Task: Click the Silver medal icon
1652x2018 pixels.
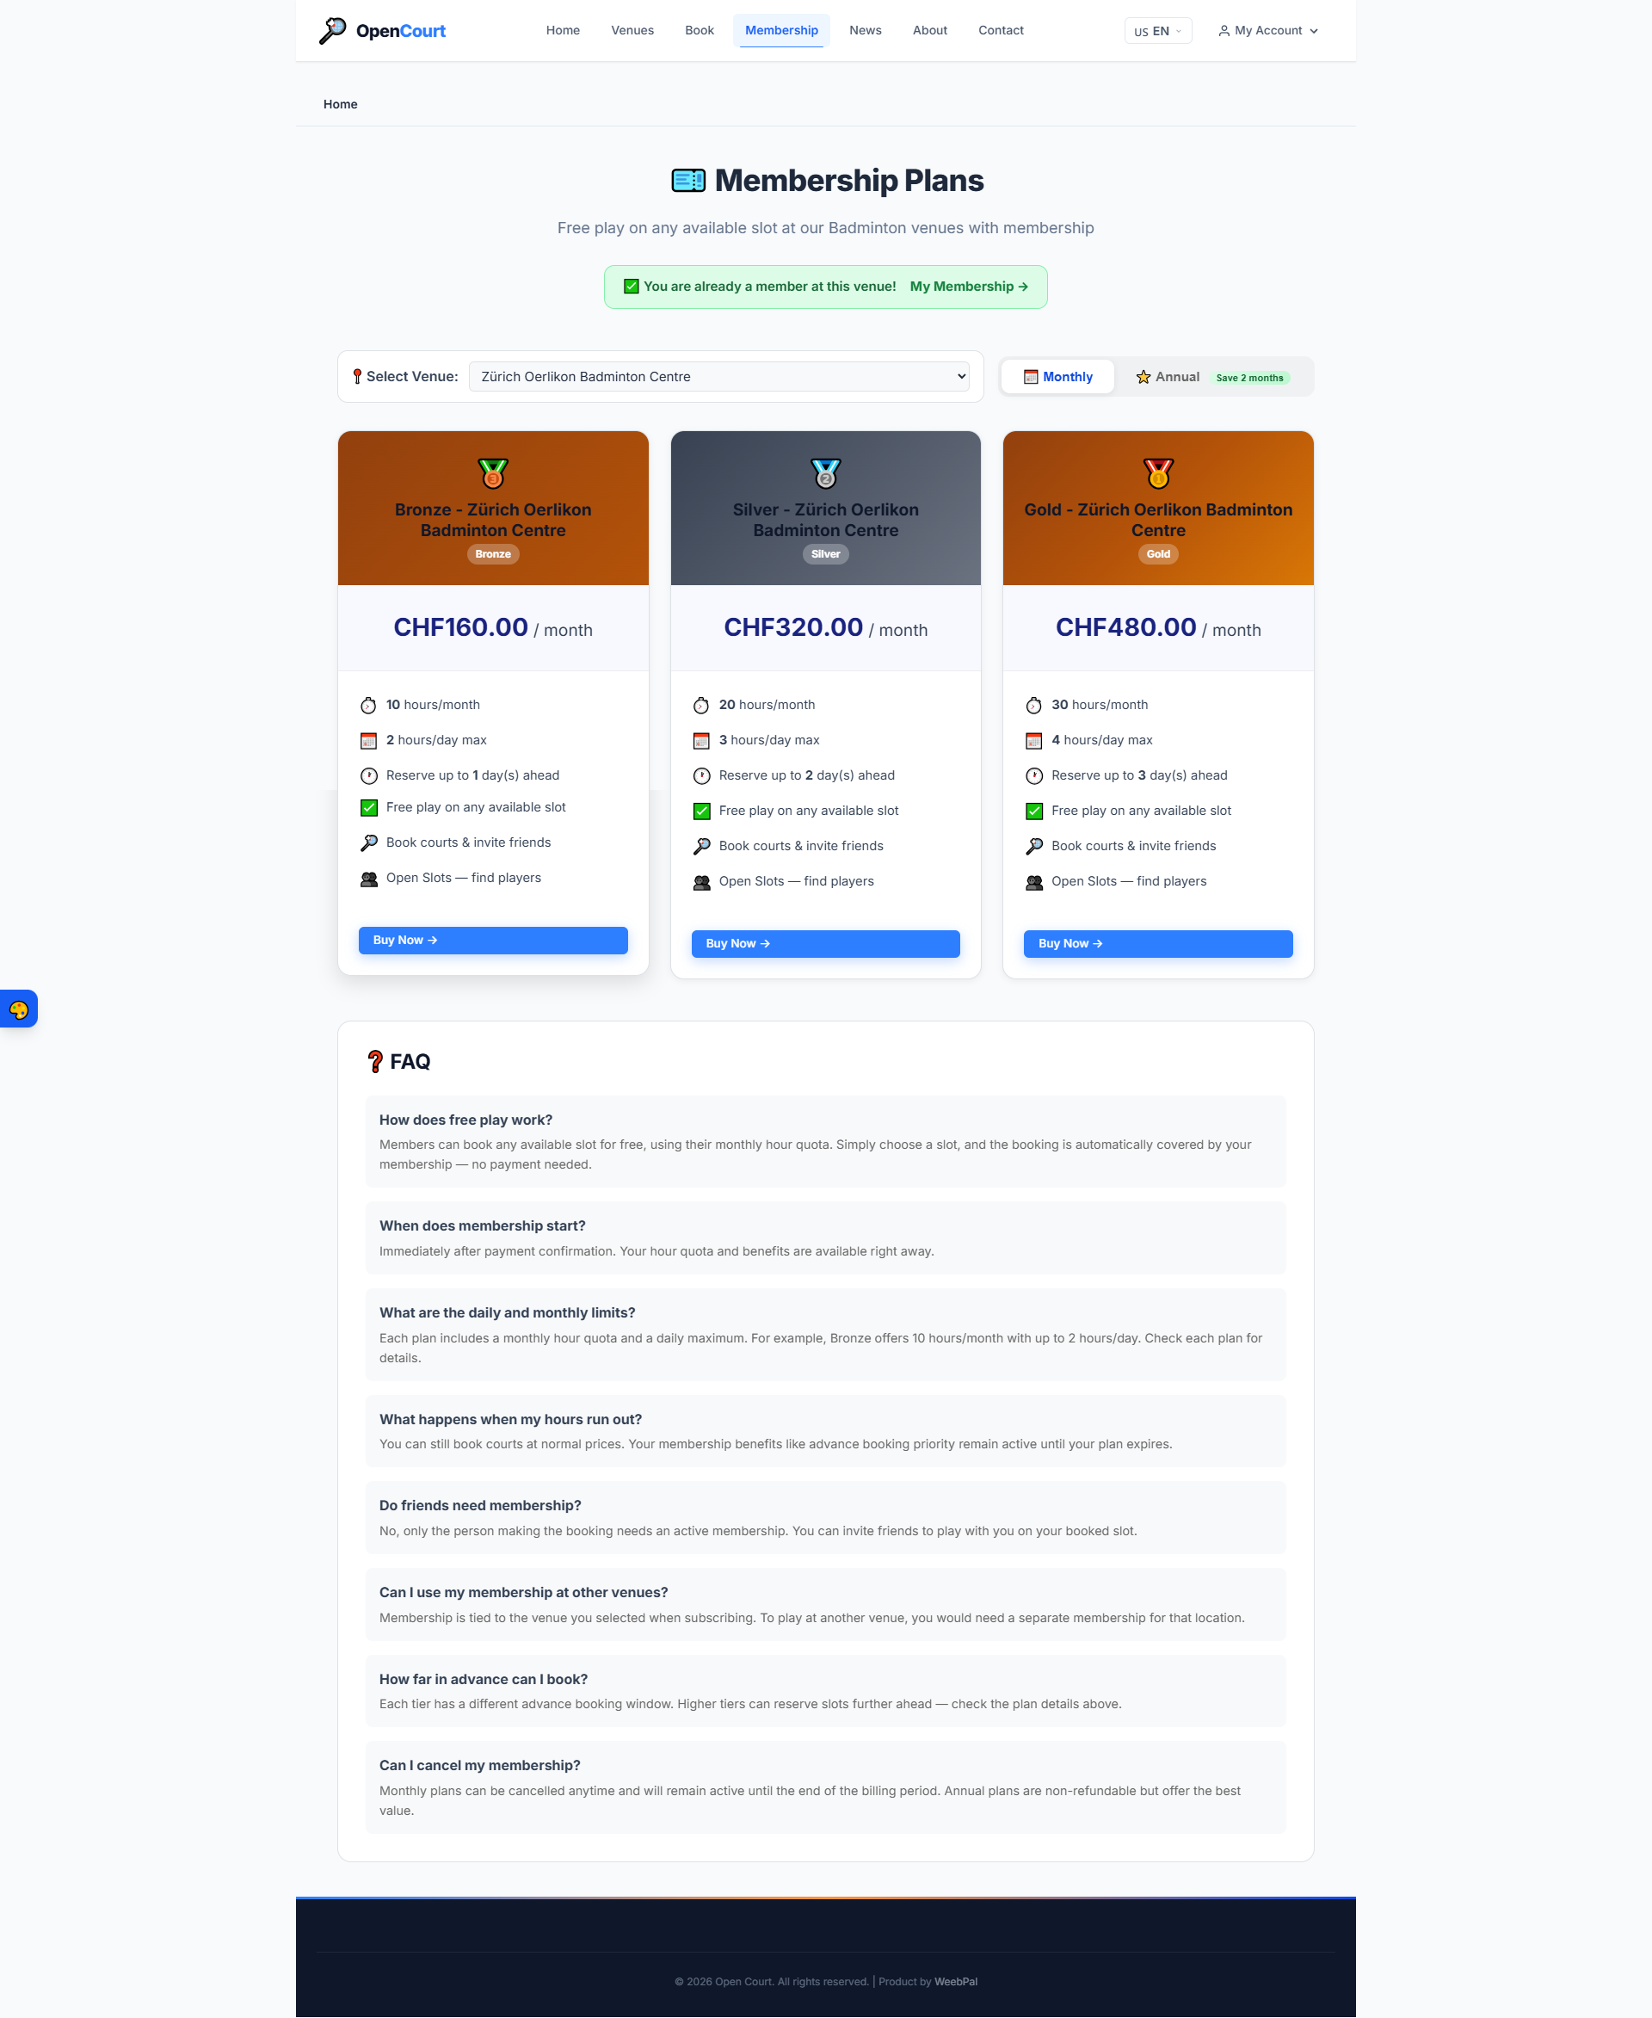Action: click(x=825, y=473)
